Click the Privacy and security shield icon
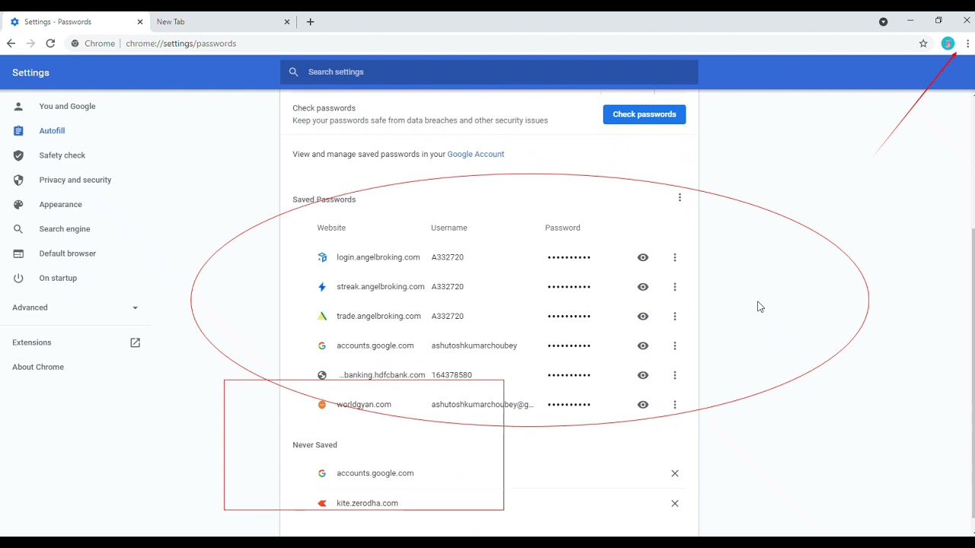975x548 pixels. (18, 180)
